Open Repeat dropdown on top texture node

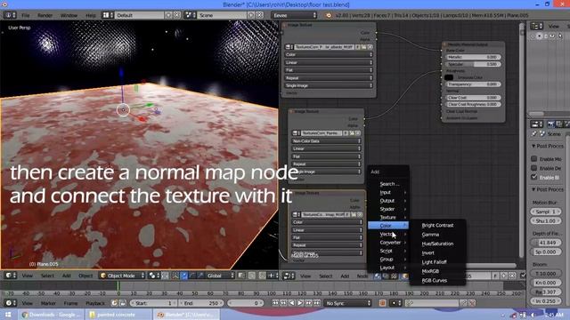(329, 77)
